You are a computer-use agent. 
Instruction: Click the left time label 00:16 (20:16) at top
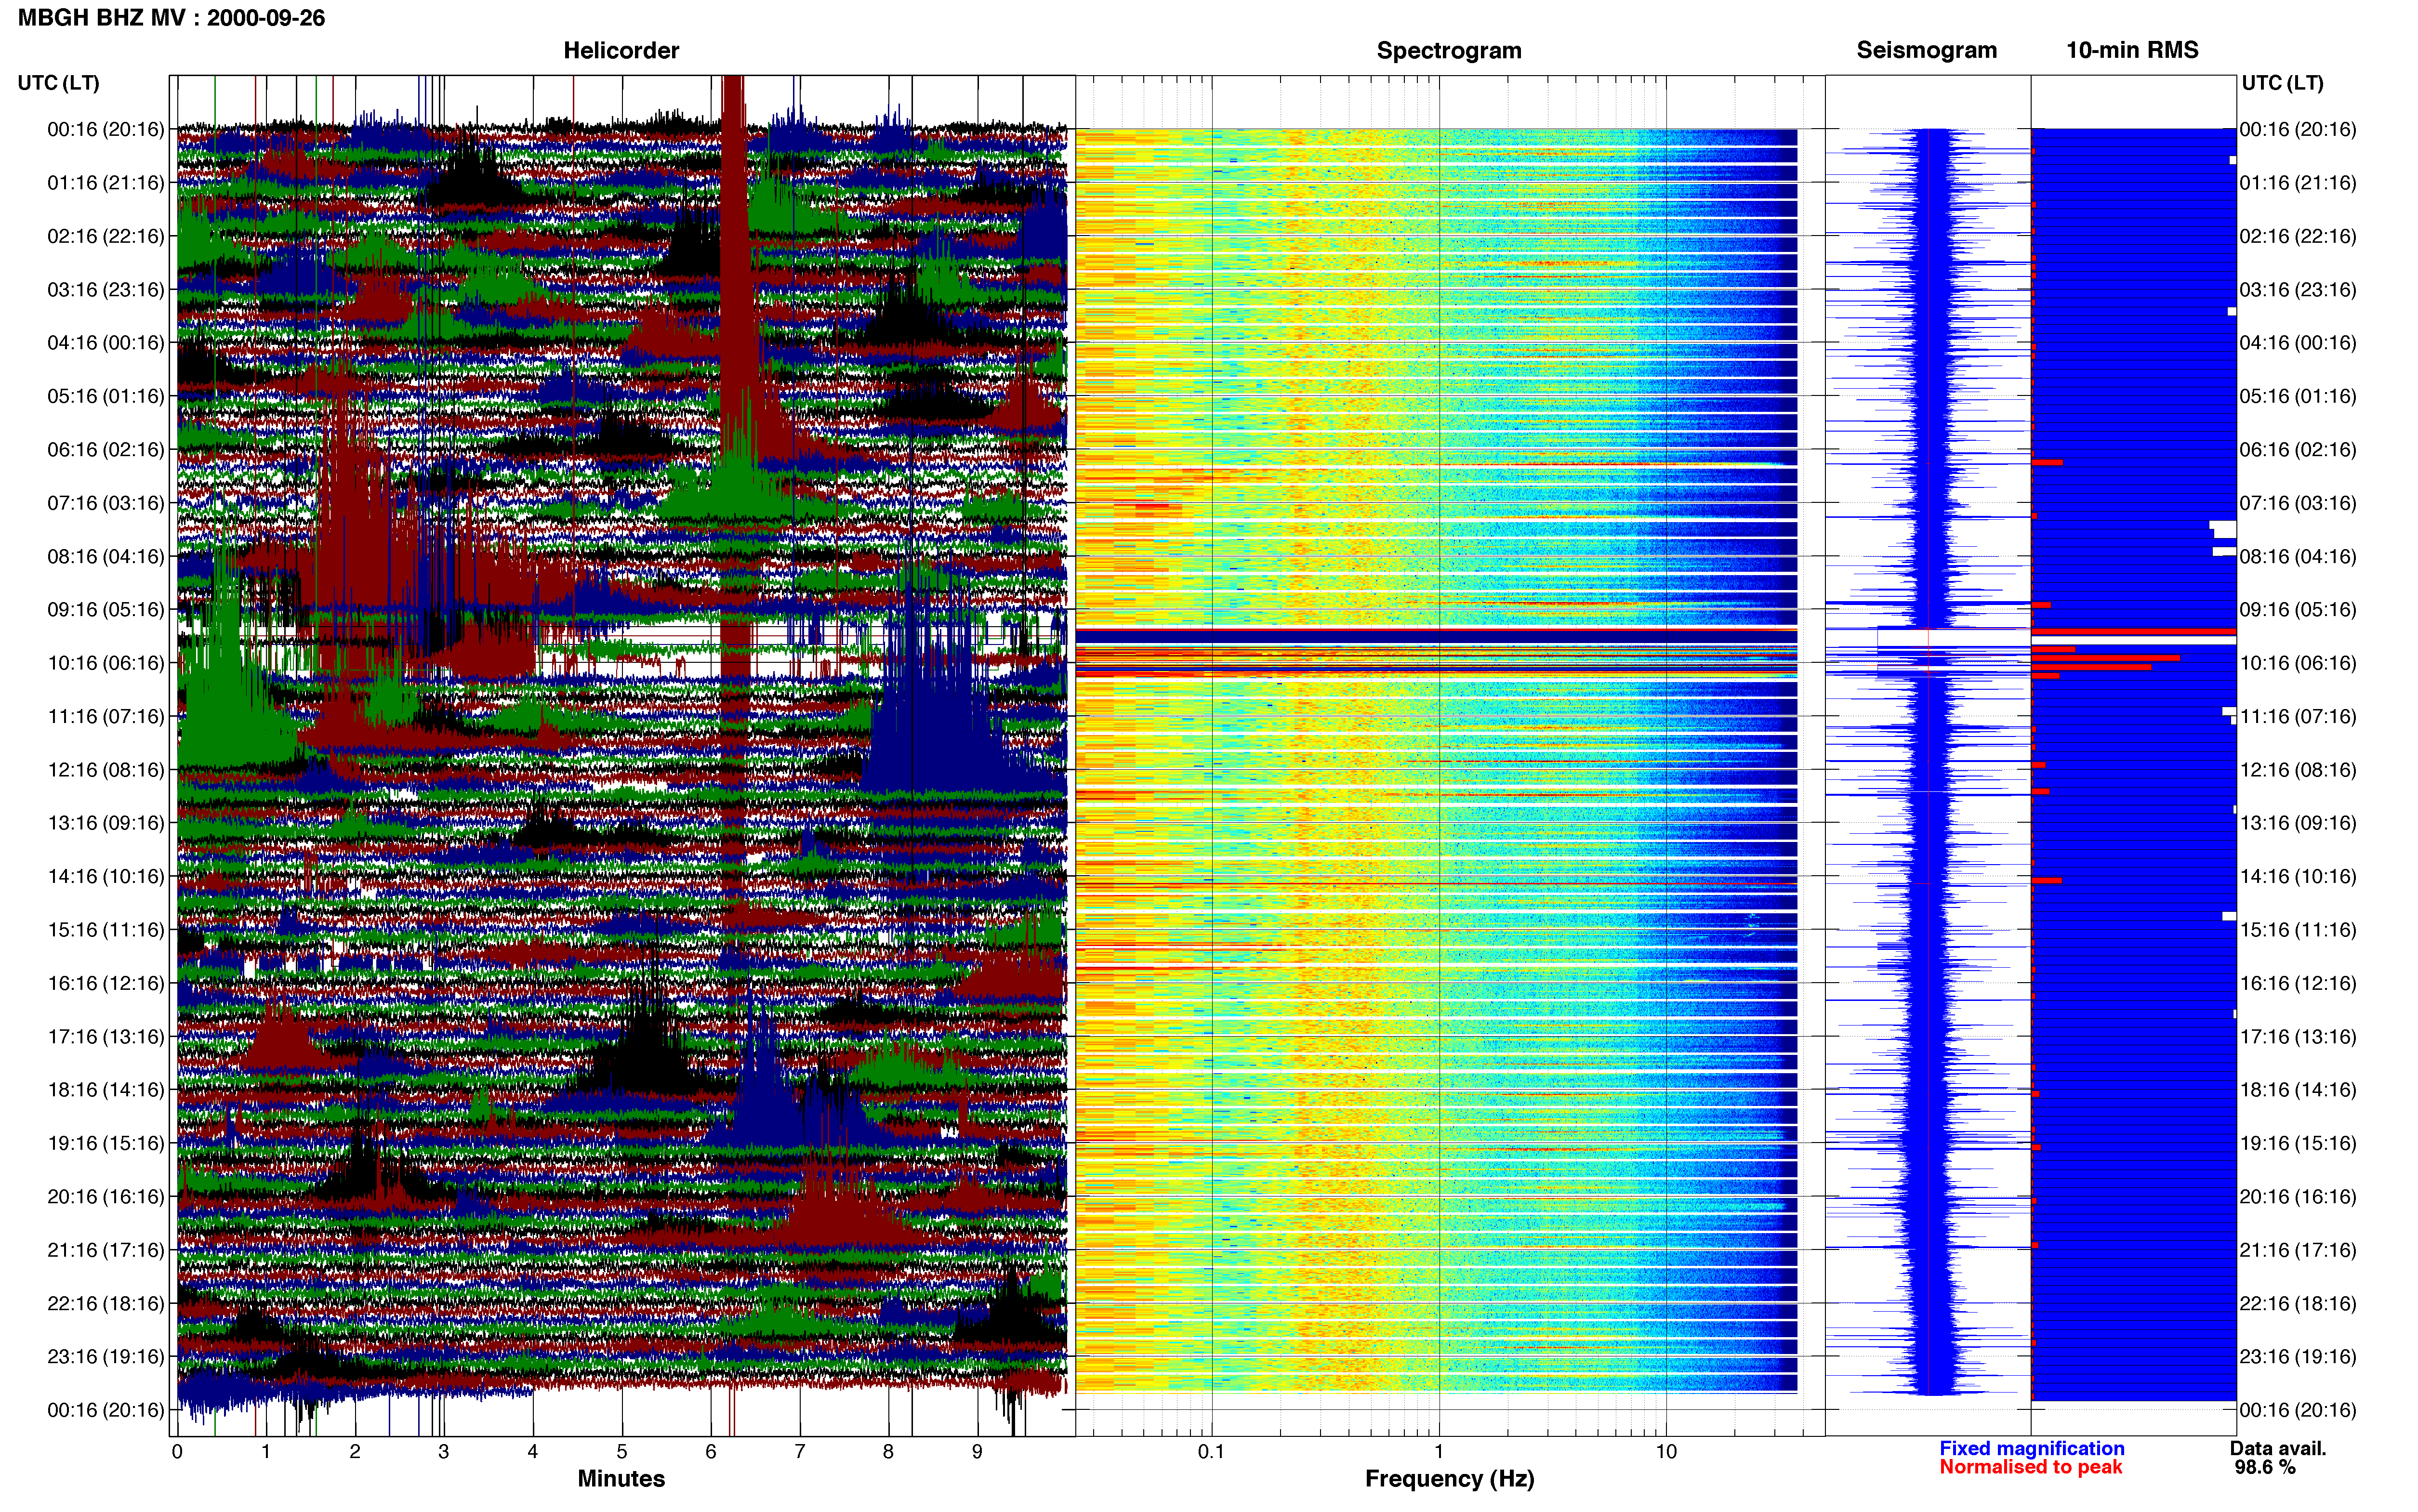pyautogui.click(x=106, y=129)
